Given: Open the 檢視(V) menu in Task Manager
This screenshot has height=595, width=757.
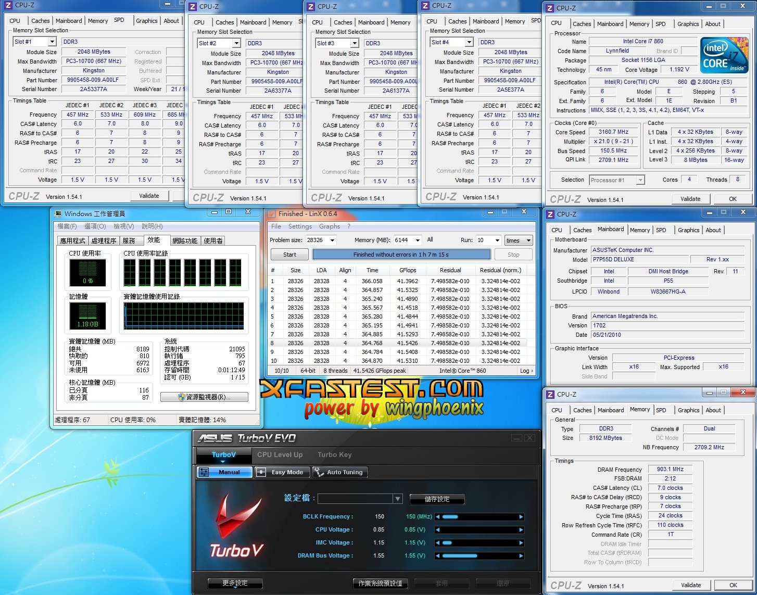Looking at the screenshot, I should (124, 226).
